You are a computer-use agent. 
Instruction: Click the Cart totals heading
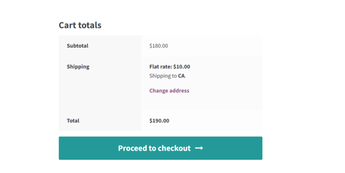click(x=80, y=25)
